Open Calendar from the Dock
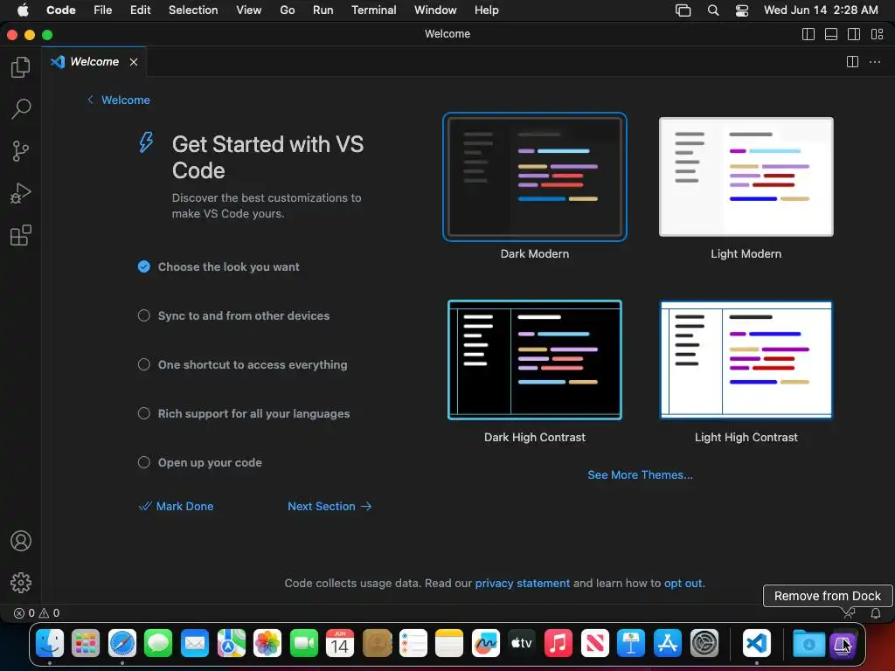Image resolution: width=895 pixels, height=671 pixels. tap(340, 644)
